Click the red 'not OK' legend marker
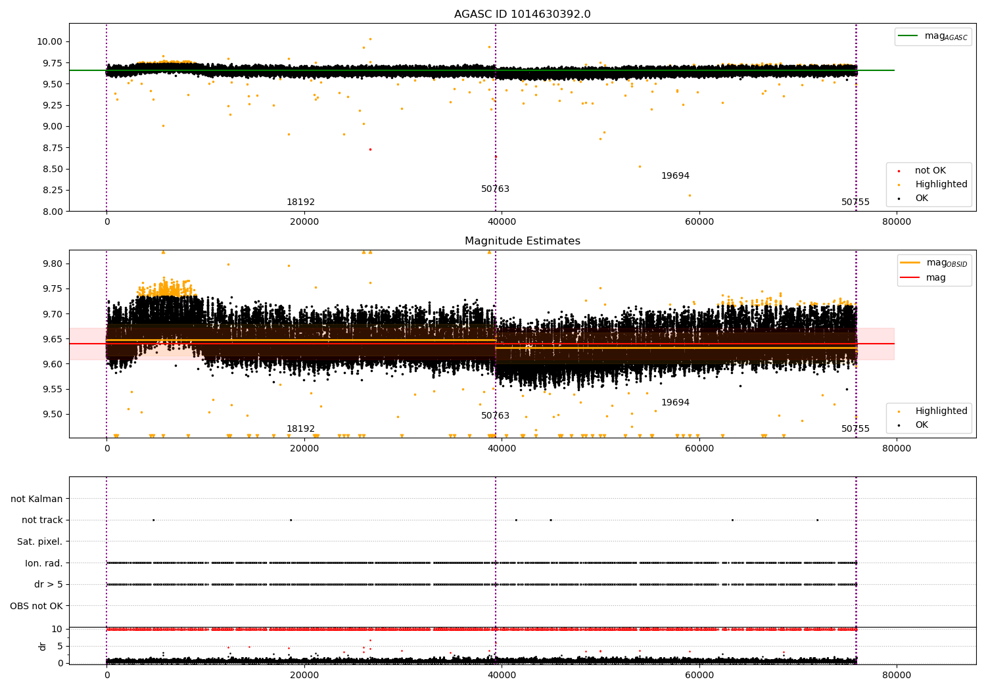This screenshot has width=986, height=690. [899, 171]
